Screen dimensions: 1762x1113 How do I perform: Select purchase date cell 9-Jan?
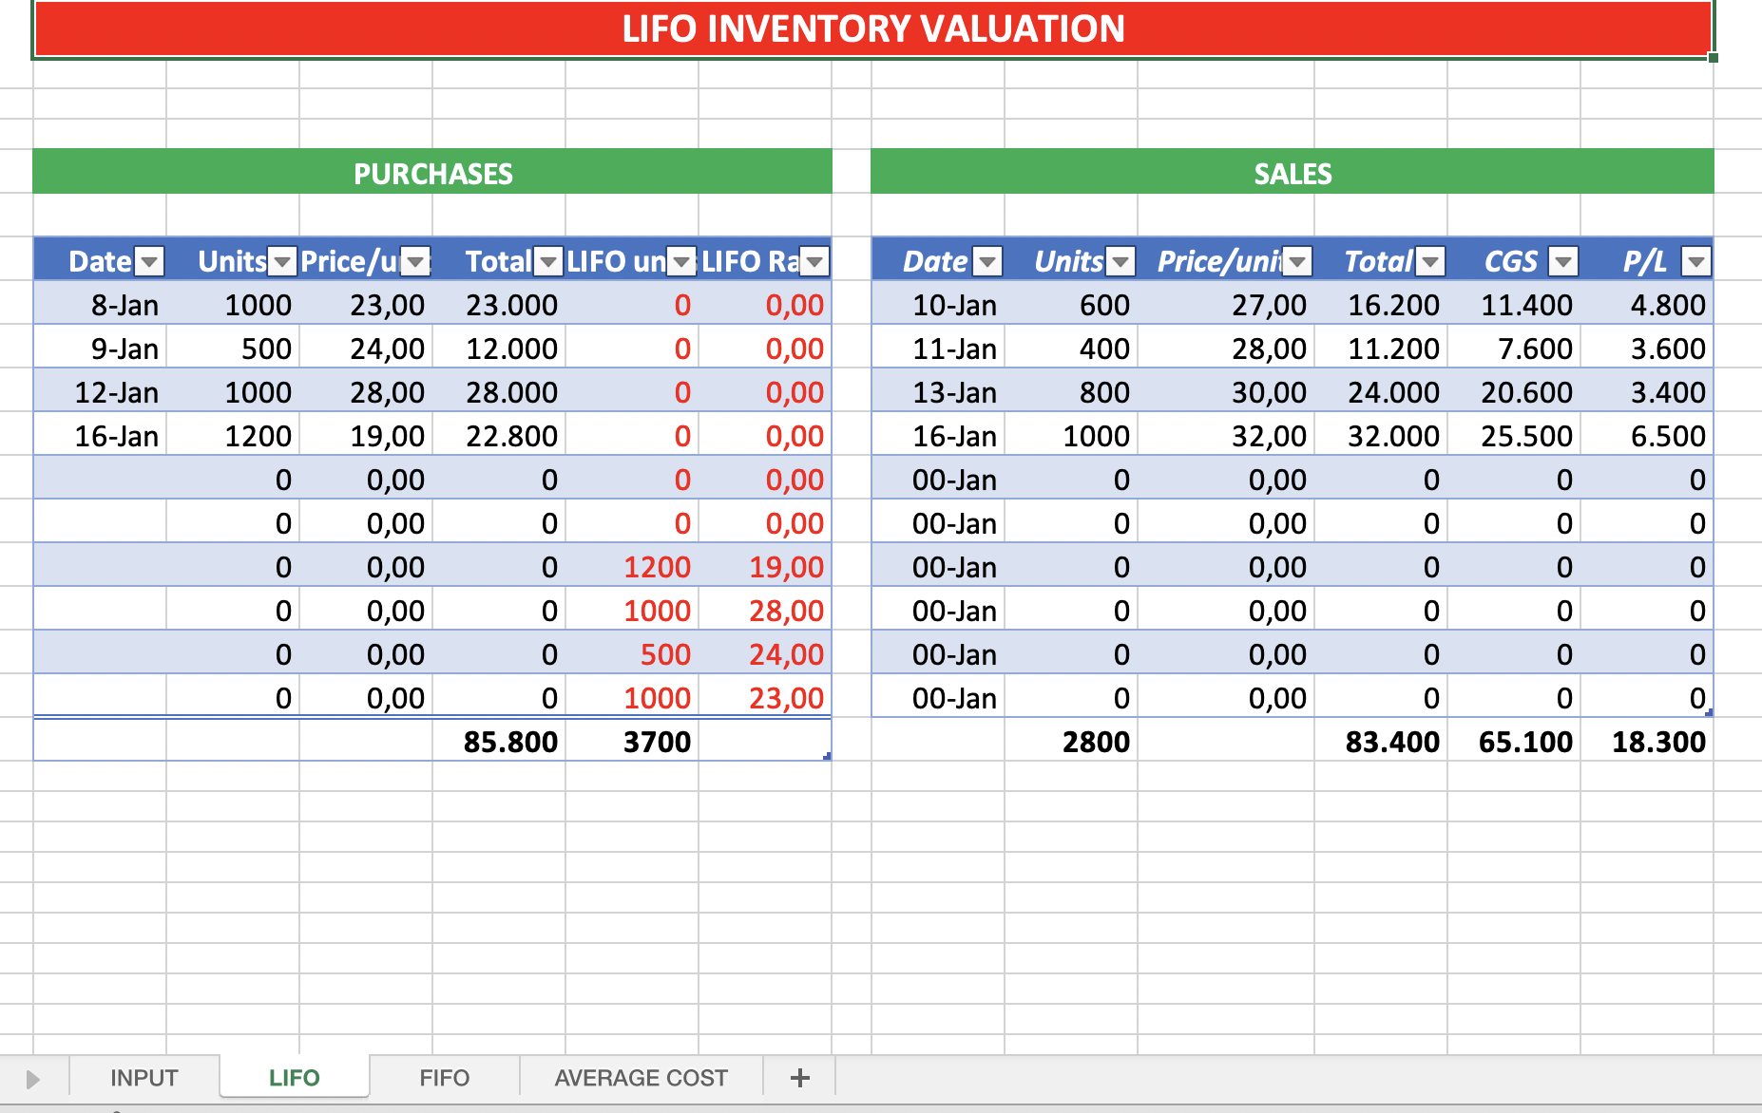[x=100, y=349]
